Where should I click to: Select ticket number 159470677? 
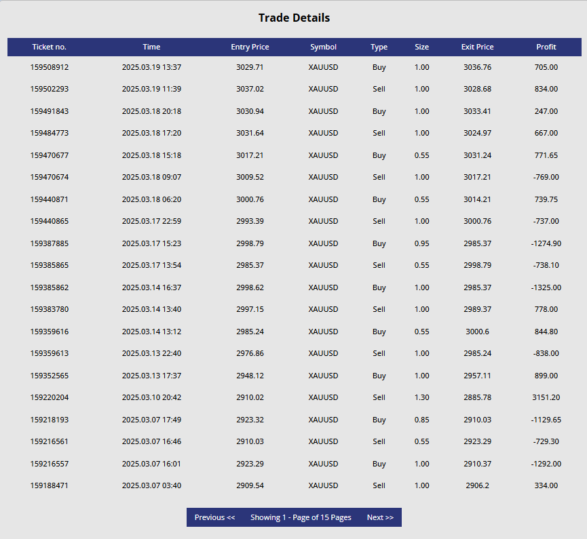coord(50,156)
